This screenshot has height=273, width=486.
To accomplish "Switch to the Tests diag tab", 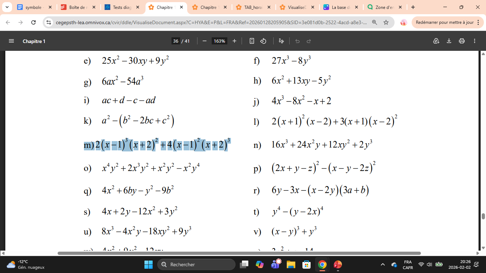I will click(x=122, y=7).
